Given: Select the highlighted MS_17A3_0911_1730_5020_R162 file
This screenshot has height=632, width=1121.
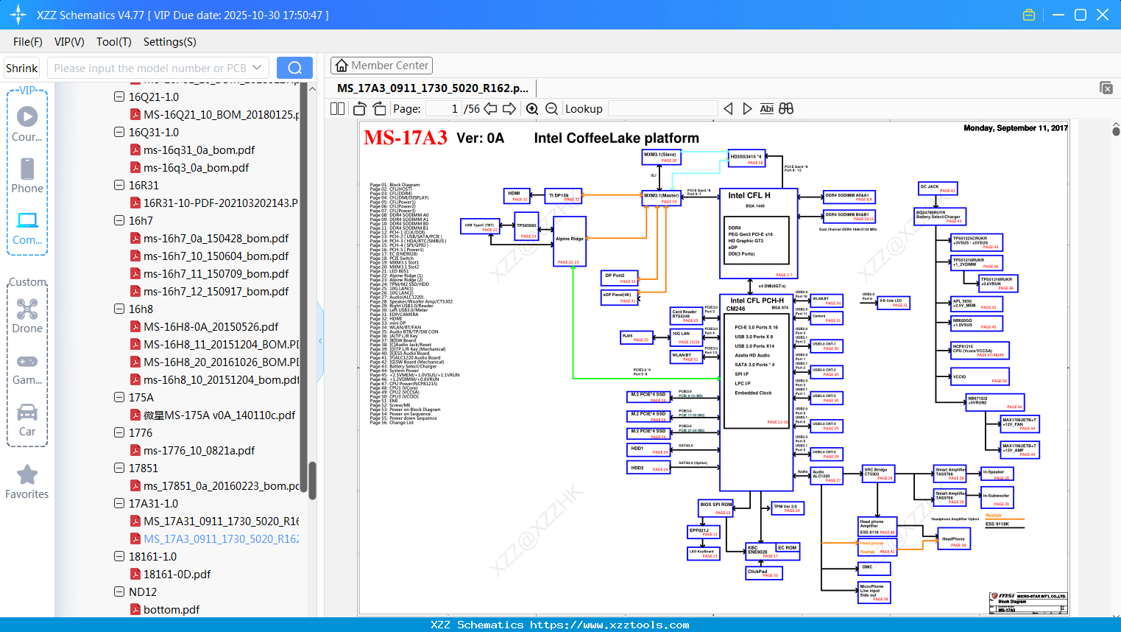Looking at the screenshot, I should point(221,538).
